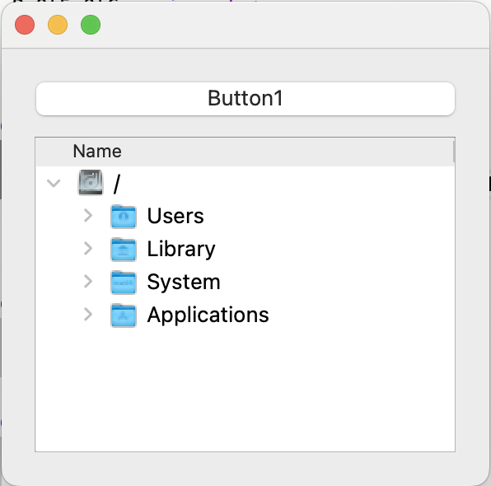The width and height of the screenshot is (491, 486).
Task: Minimize the window with yellow button
Action: click(58, 25)
